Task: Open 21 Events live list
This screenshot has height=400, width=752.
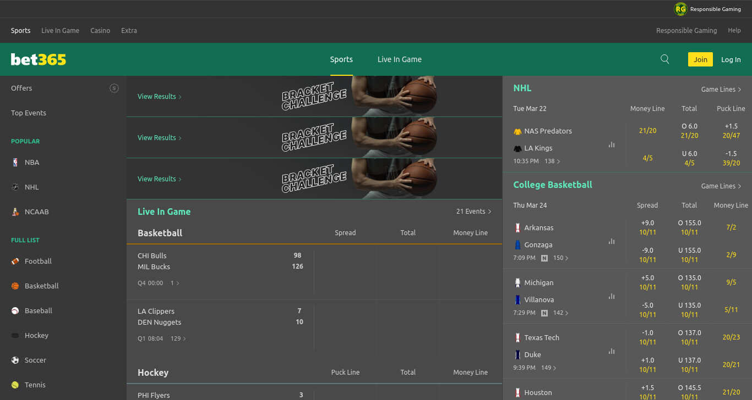Action: [x=473, y=211]
